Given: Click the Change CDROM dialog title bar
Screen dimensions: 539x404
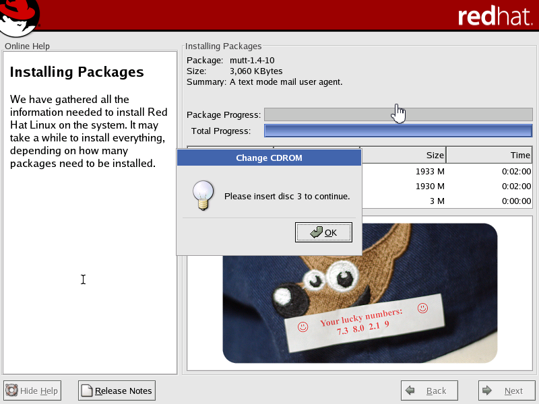Looking at the screenshot, I should [x=269, y=158].
